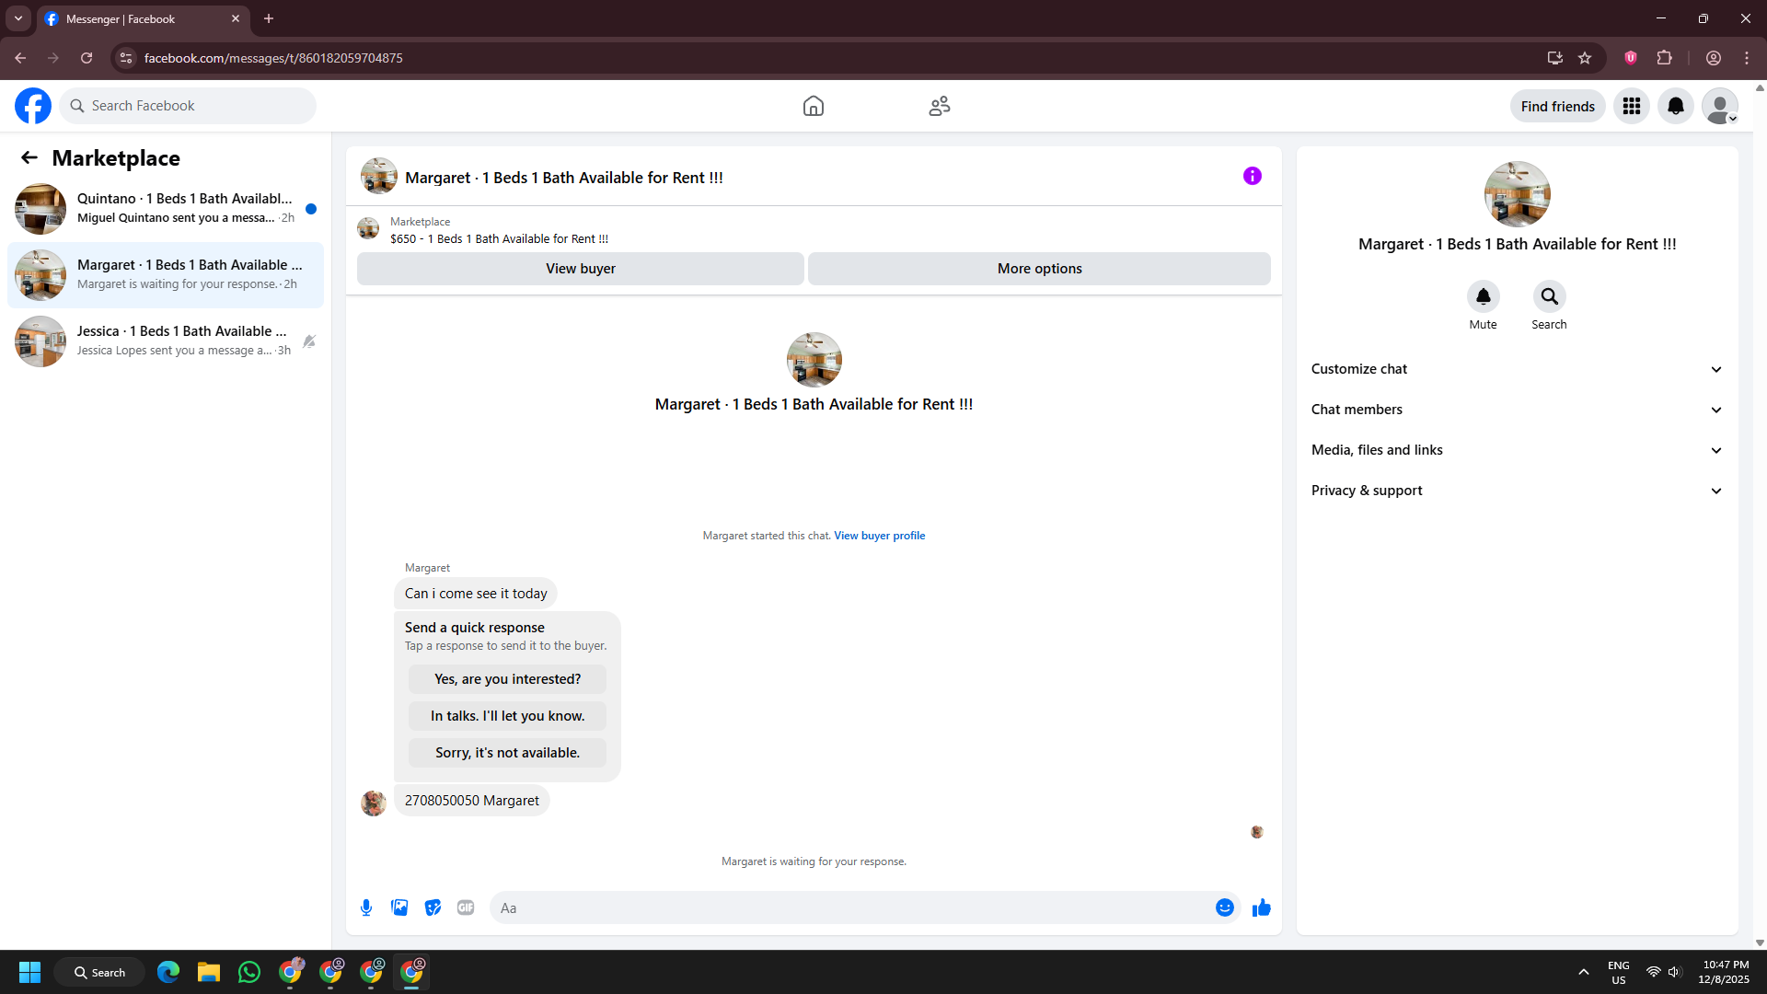This screenshot has width=1767, height=994.
Task: Open conversation information purple icon
Action: [x=1253, y=176]
